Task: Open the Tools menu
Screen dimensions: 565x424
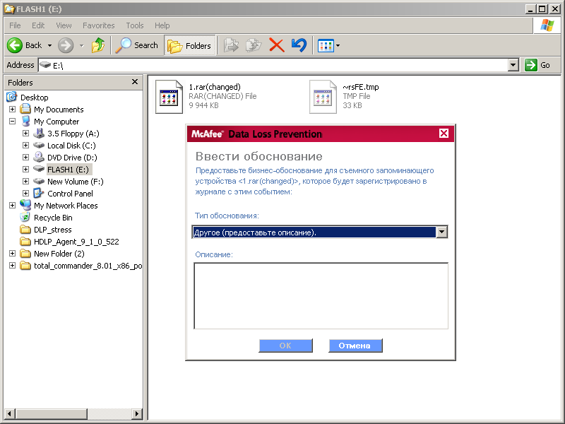Action: click(135, 25)
